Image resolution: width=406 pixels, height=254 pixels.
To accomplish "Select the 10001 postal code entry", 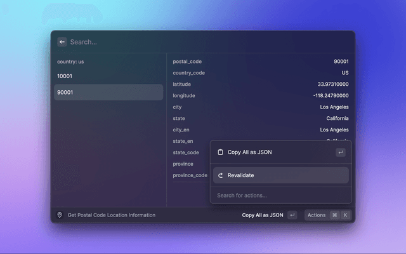I will point(108,76).
